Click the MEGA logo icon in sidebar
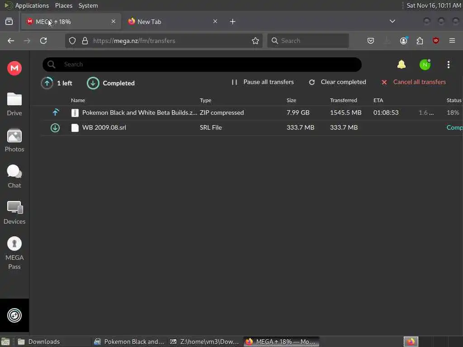Viewport: 463px width, 347px height. (x=14, y=68)
